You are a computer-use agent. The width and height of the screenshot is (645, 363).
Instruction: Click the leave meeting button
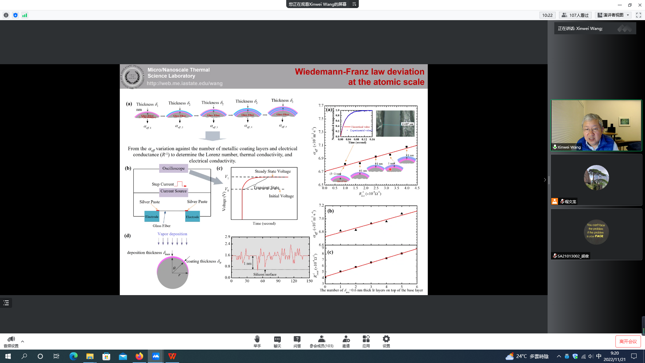click(628, 341)
